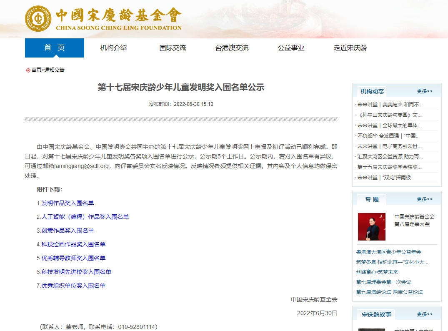Click 更多>> in the 宋庆龄故事 panel

(x=425, y=314)
